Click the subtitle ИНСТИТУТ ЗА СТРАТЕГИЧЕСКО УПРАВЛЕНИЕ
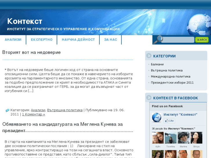The image size is (211, 158). click(x=63, y=29)
